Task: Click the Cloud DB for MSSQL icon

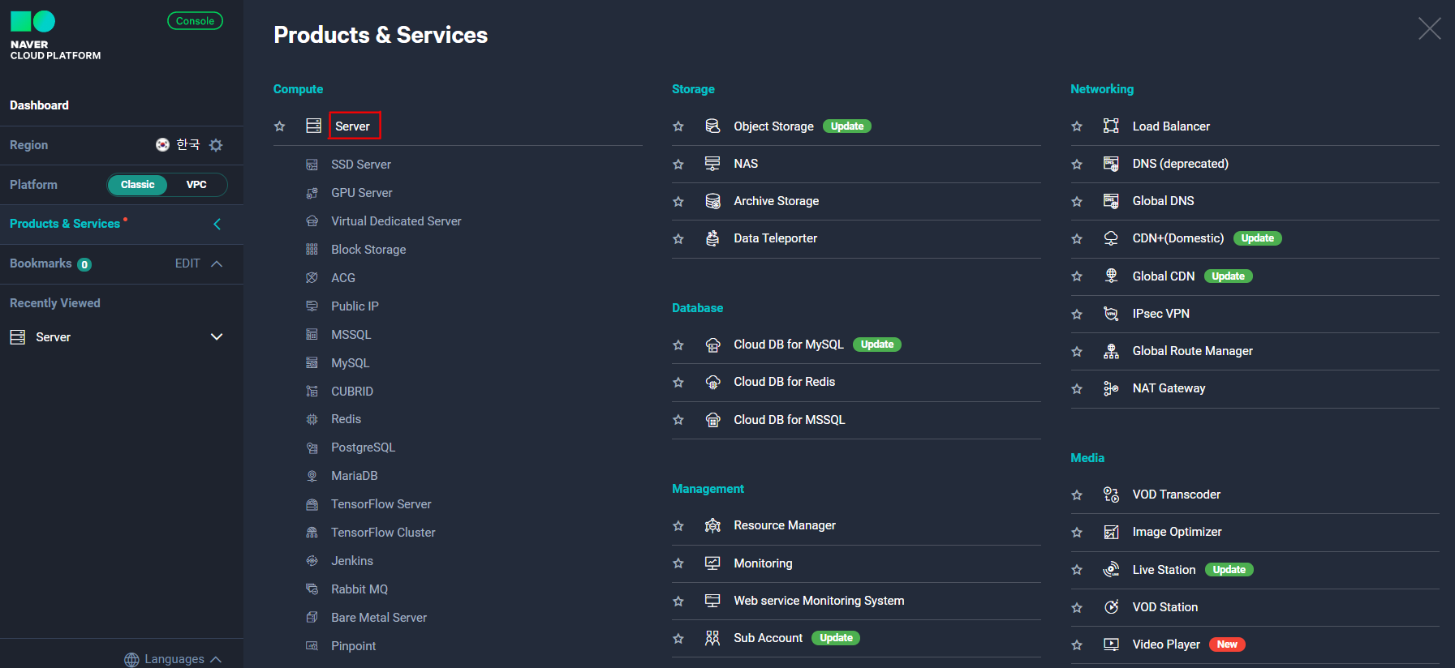Action: [x=712, y=420]
